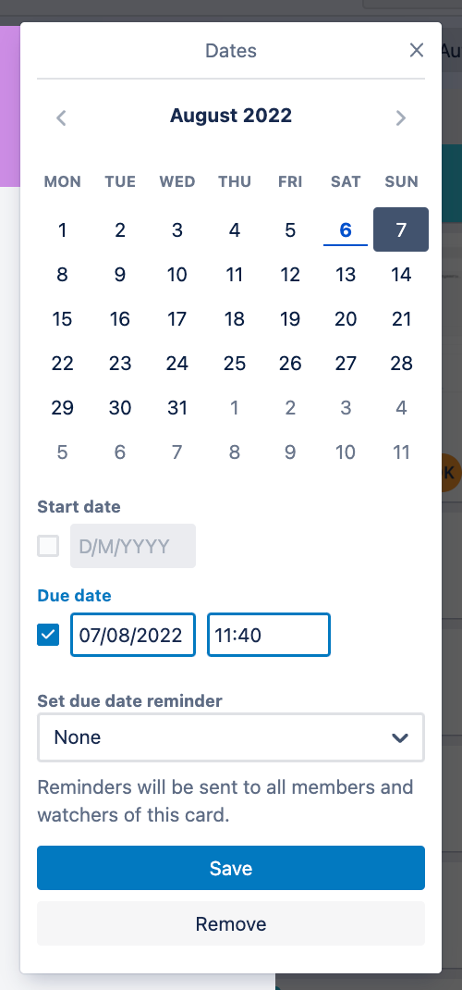Remove the dates from the card

pyautogui.click(x=231, y=923)
